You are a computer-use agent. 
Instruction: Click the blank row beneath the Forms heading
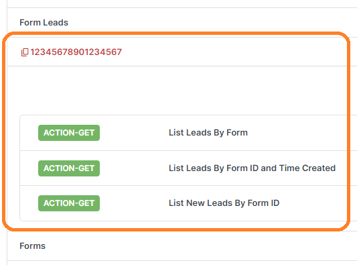point(182,263)
